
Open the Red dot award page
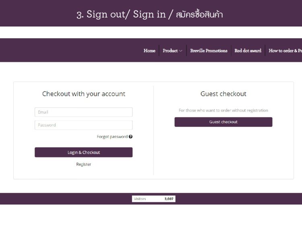click(248, 51)
